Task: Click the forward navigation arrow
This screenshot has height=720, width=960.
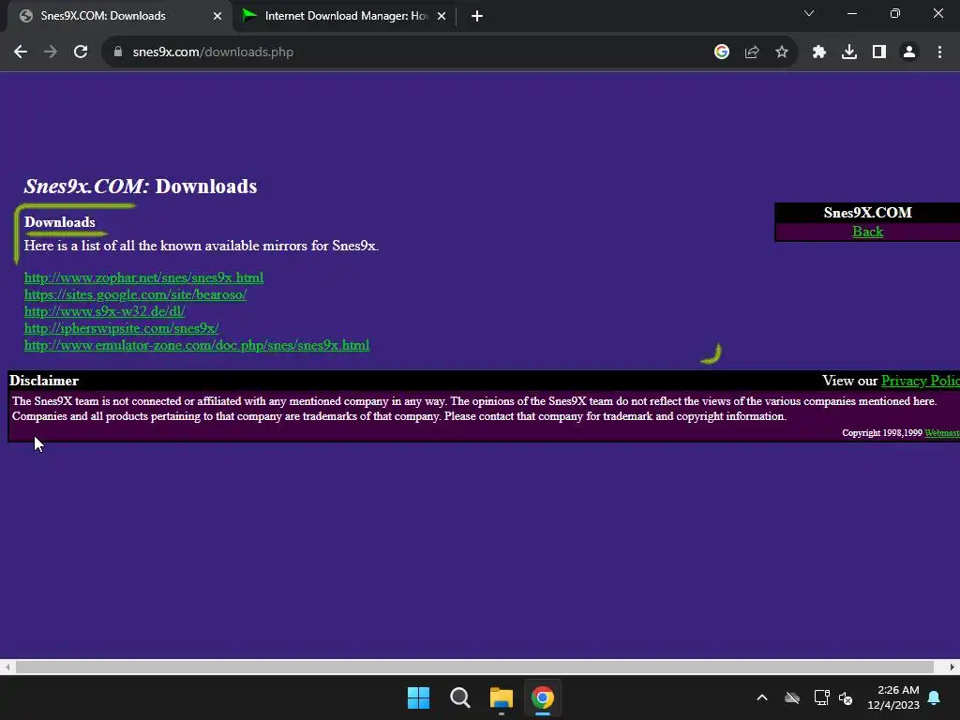Action: [x=51, y=52]
